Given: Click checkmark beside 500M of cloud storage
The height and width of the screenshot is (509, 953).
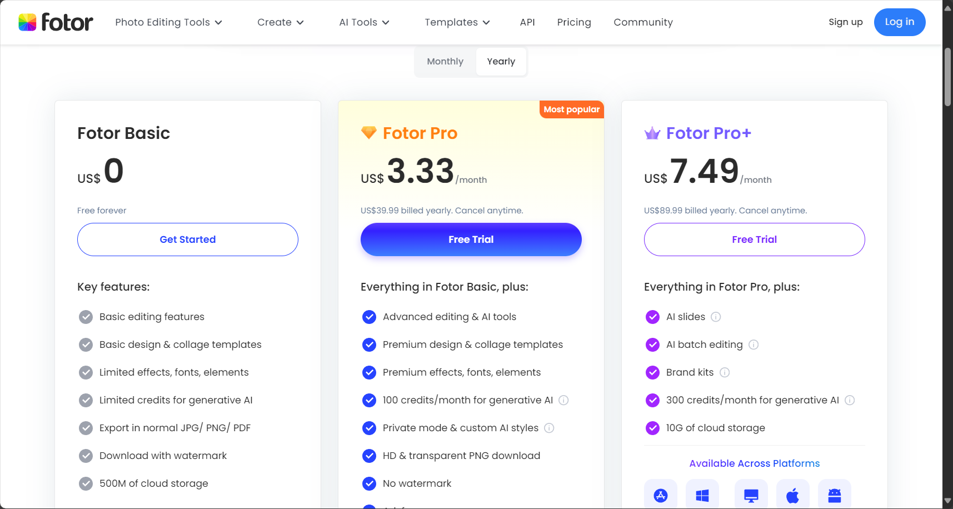Looking at the screenshot, I should click(x=86, y=483).
